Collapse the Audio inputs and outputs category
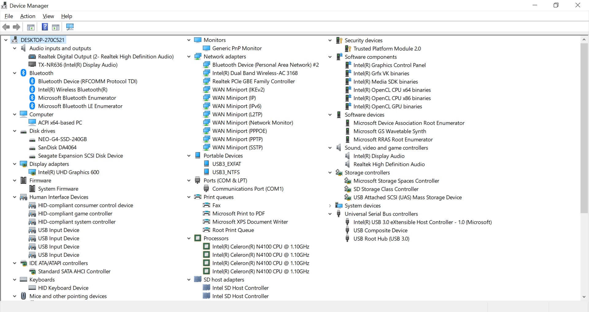Image resolution: width=589 pixels, height=312 pixels. coord(14,48)
